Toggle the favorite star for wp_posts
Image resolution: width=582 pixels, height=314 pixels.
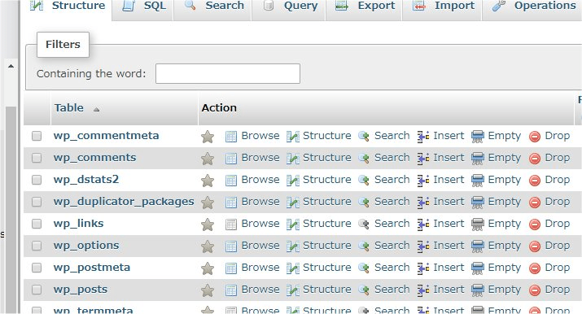pos(207,290)
